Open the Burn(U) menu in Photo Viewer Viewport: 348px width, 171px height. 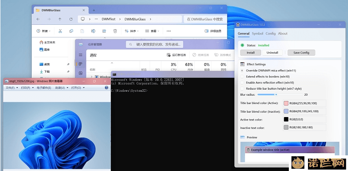point(62,88)
